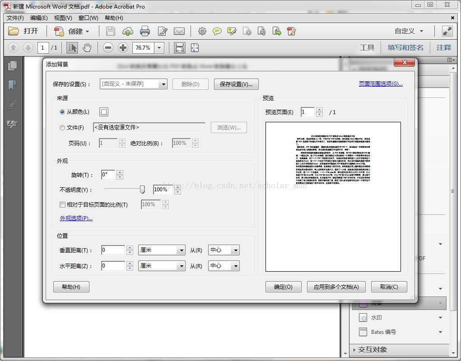Click the fit width scrolling icon
This screenshot has width=461, height=361.
click(180, 47)
